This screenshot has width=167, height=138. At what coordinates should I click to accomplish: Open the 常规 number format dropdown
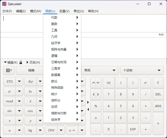point(100,70)
